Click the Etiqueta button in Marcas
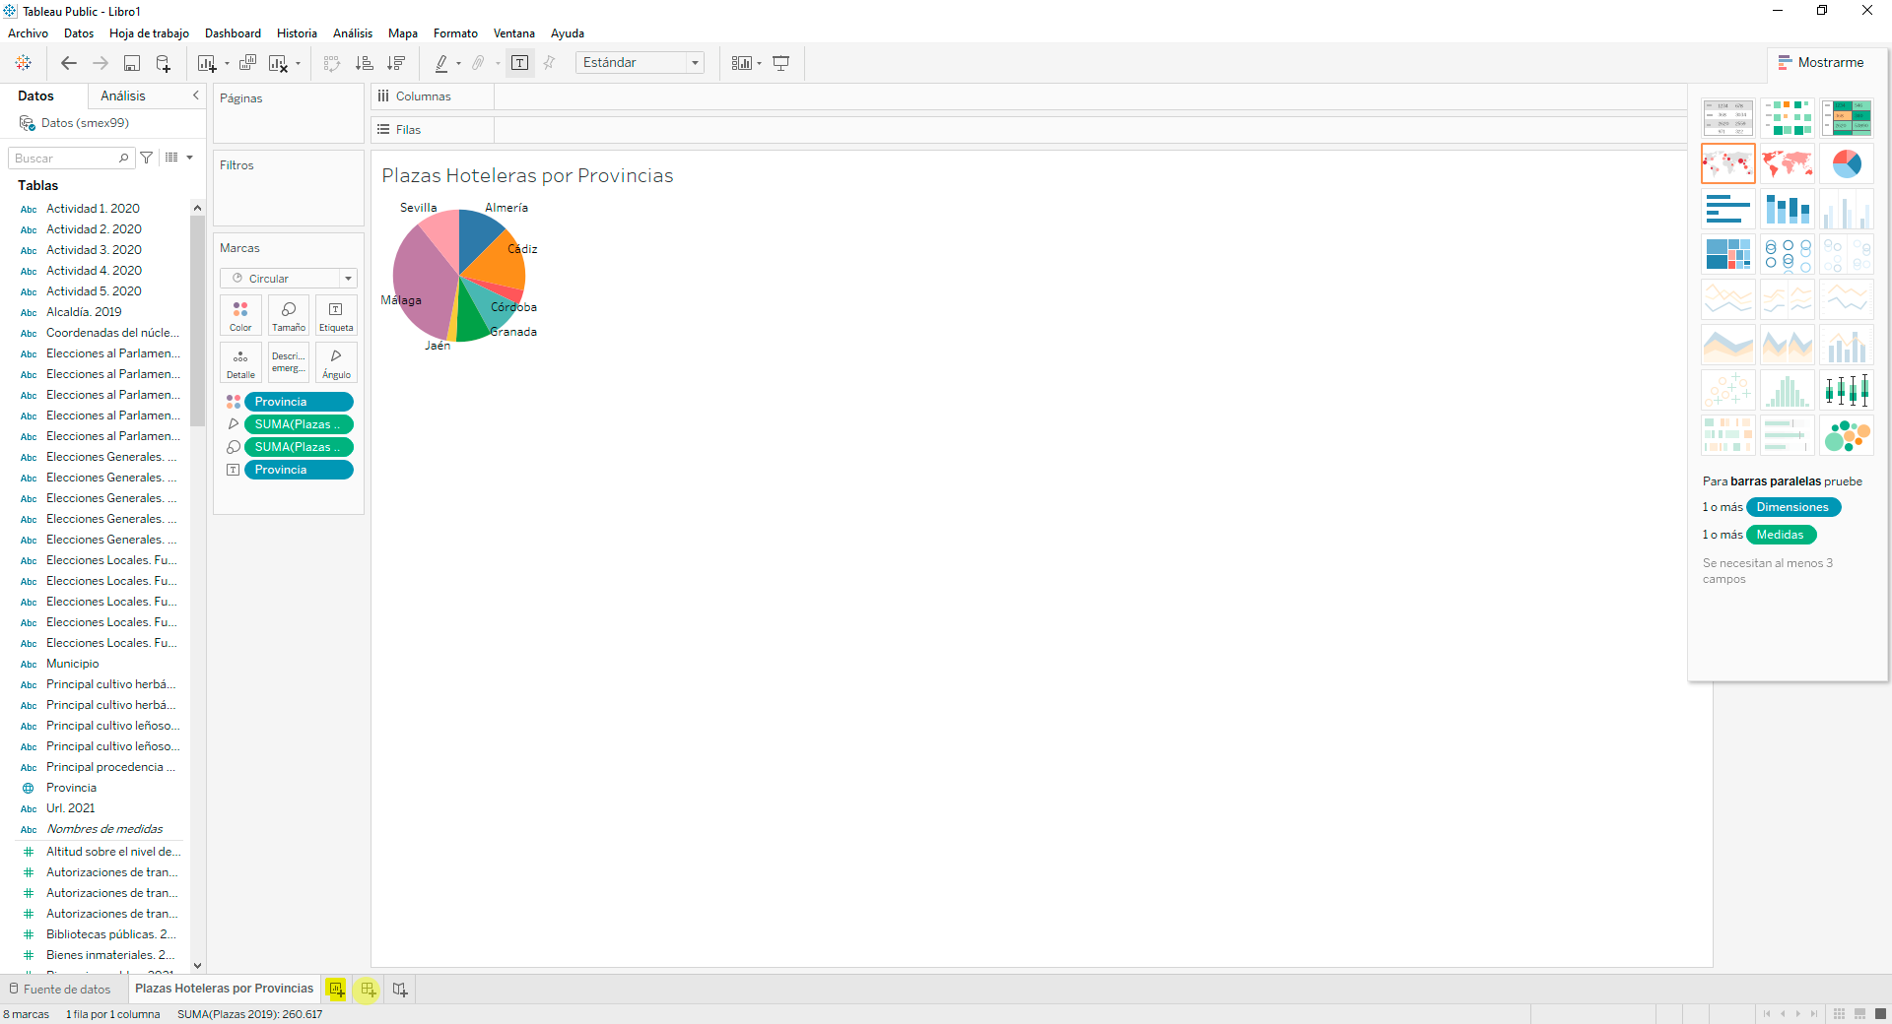Screen dimensions: 1892x1024 coord(335,315)
